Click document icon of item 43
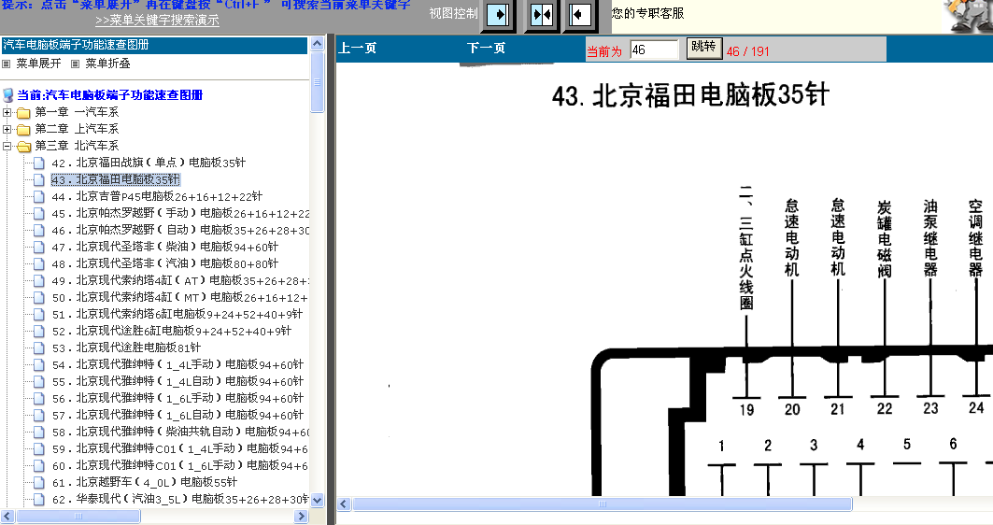 [39, 180]
